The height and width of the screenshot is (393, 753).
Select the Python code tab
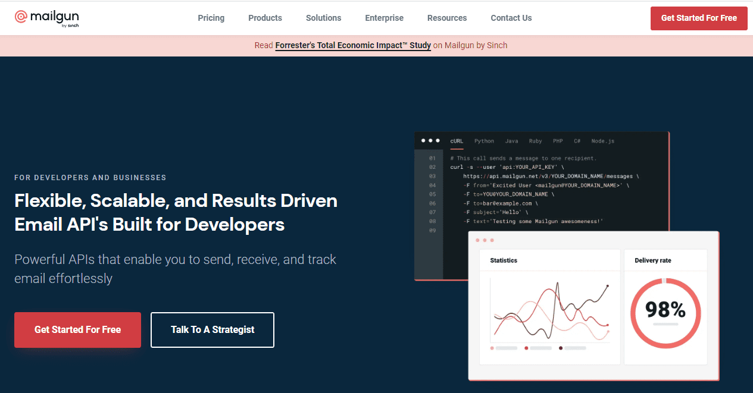point(484,141)
